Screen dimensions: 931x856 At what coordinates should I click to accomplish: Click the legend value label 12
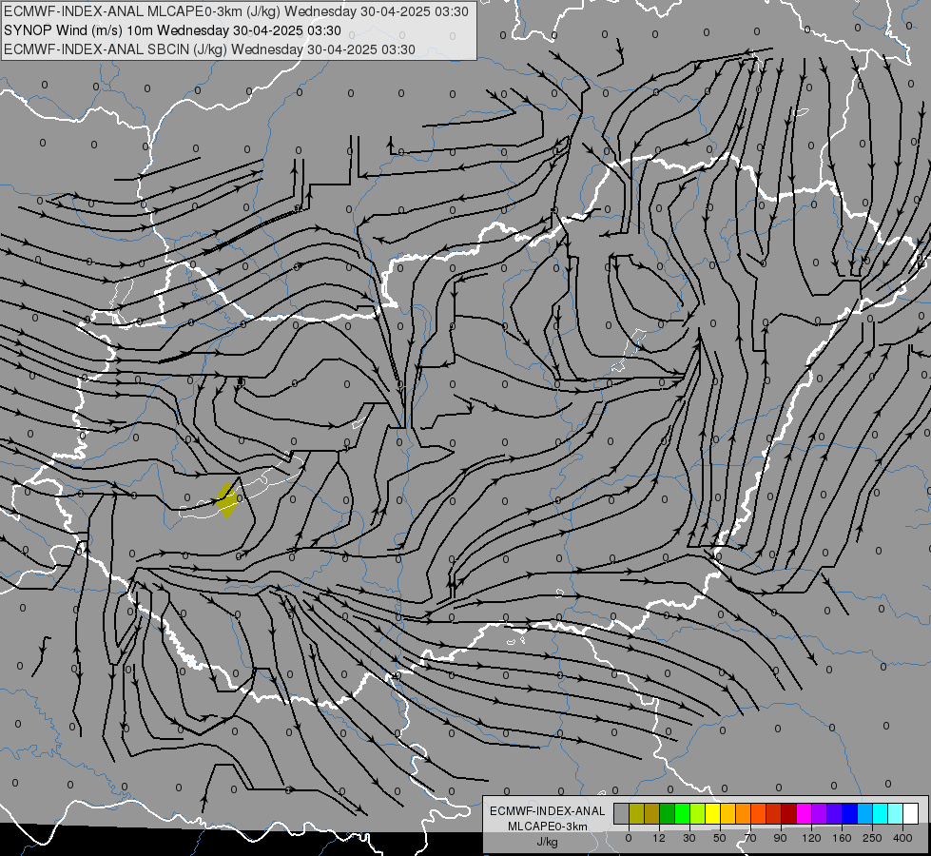pyautogui.click(x=659, y=838)
